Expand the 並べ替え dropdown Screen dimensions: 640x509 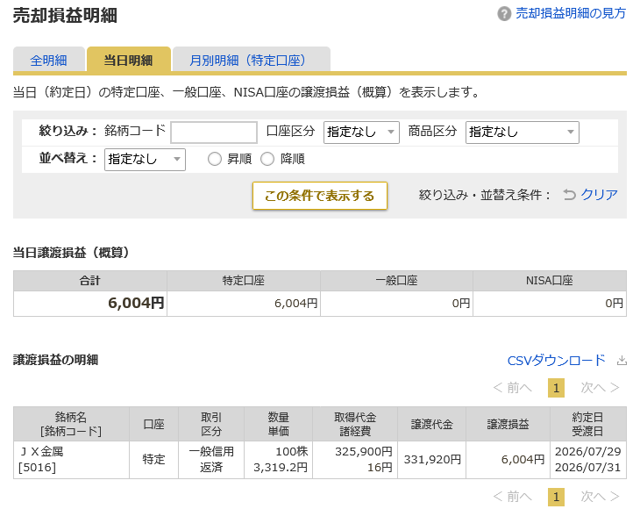(x=145, y=160)
